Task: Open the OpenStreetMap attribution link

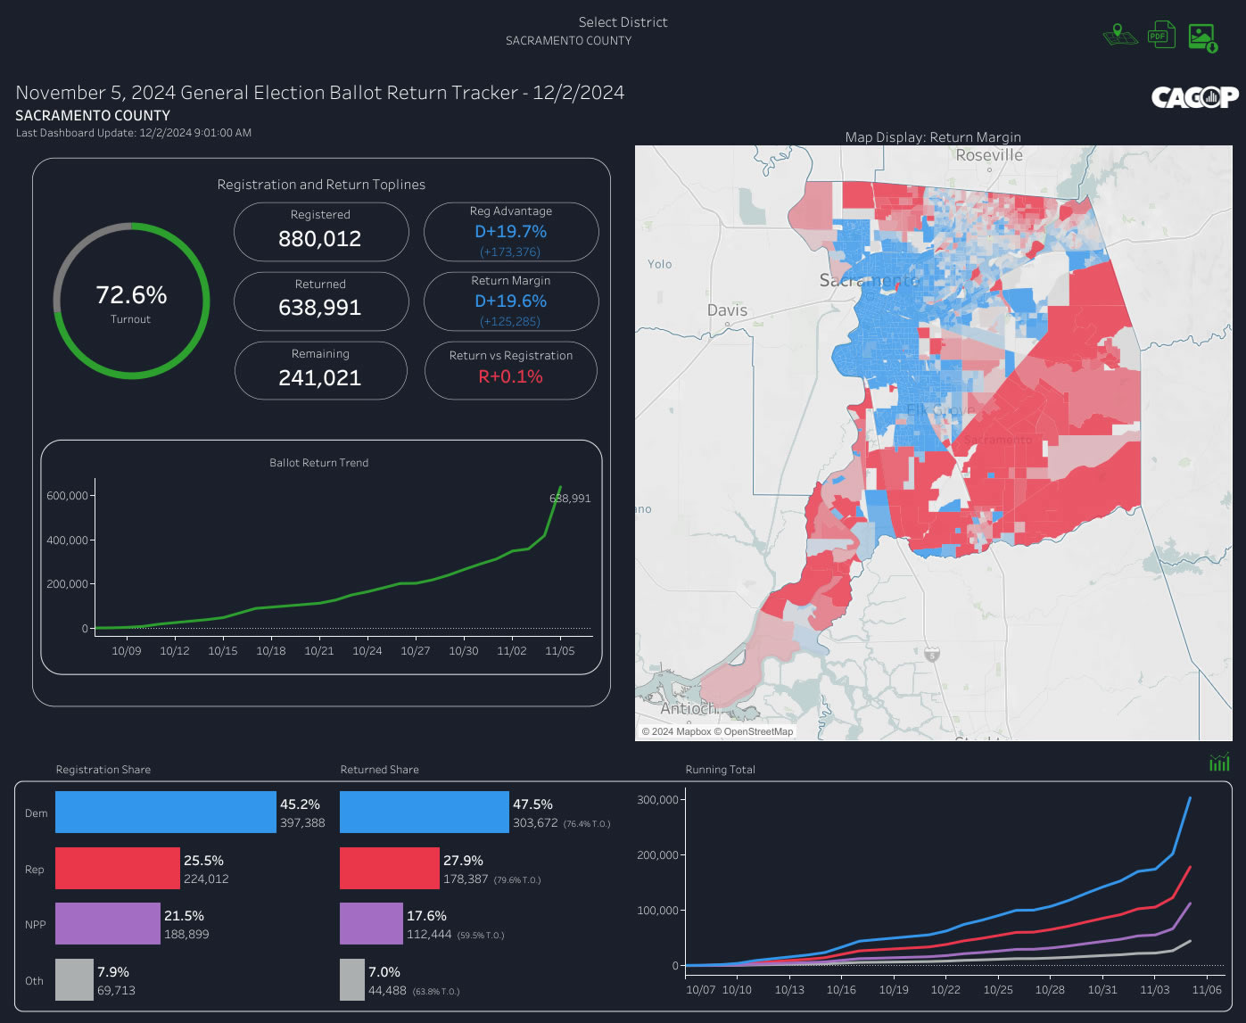Action: 755,731
